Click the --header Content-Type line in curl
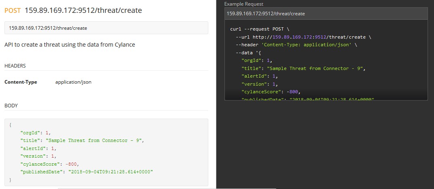The width and height of the screenshot is (434, 189). [x=296, y=45]
